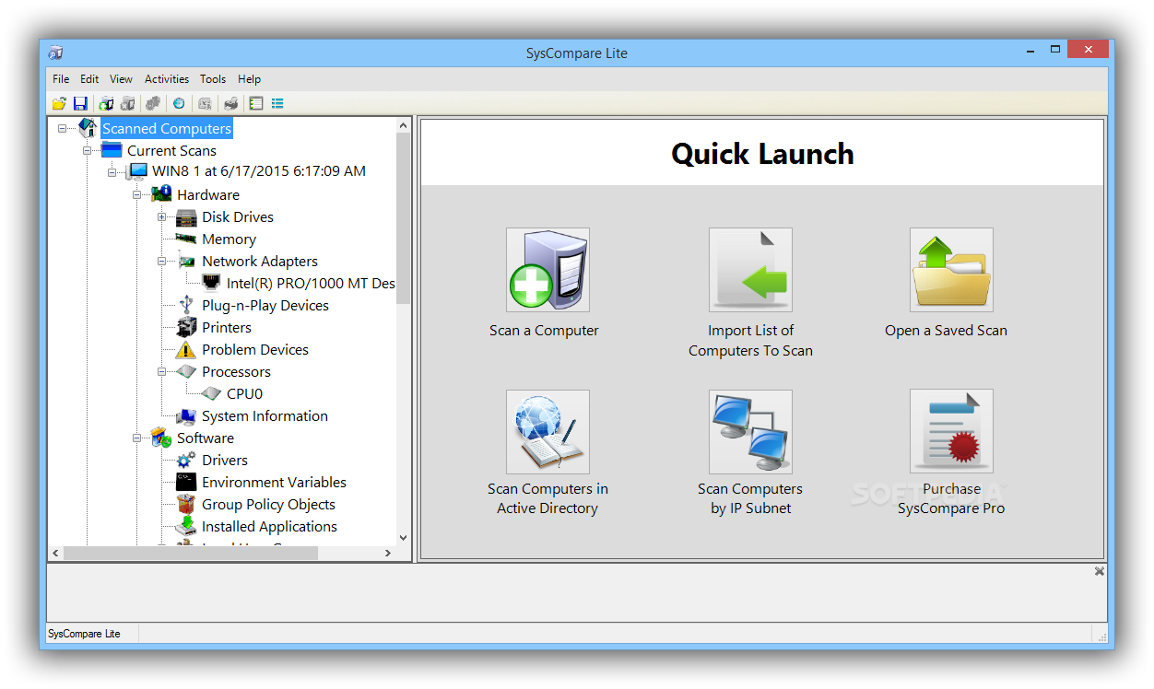Click the USB Plug-n-Play Devices icon
This screenshot has width=1154, height=689.
(186, 305)
